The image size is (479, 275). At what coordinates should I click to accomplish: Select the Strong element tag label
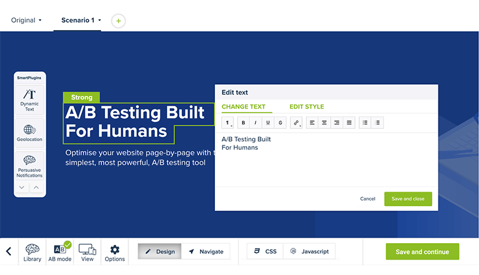(82, 98)
